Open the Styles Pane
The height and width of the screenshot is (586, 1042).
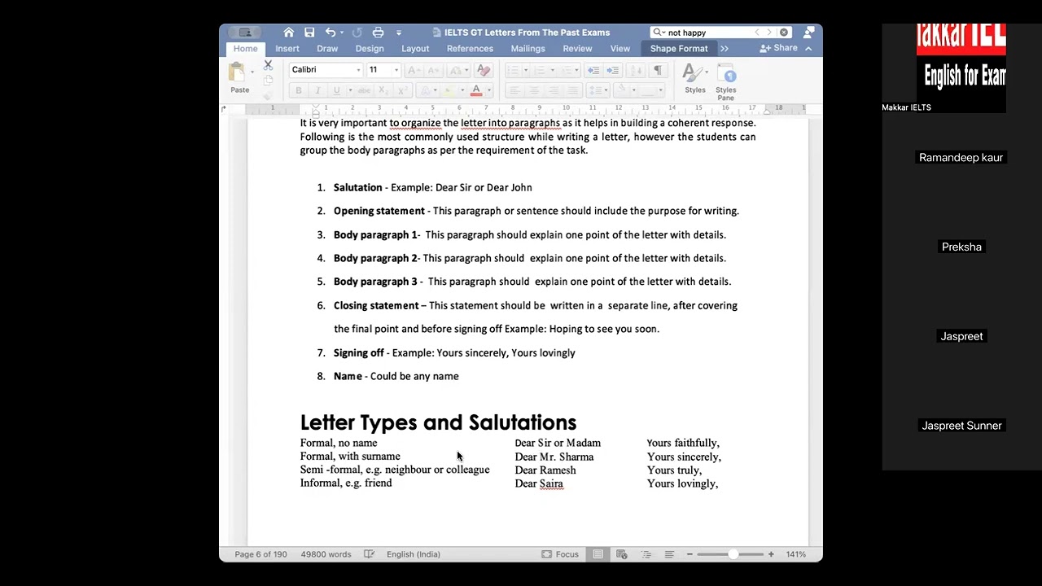click(x=726, y=81)
